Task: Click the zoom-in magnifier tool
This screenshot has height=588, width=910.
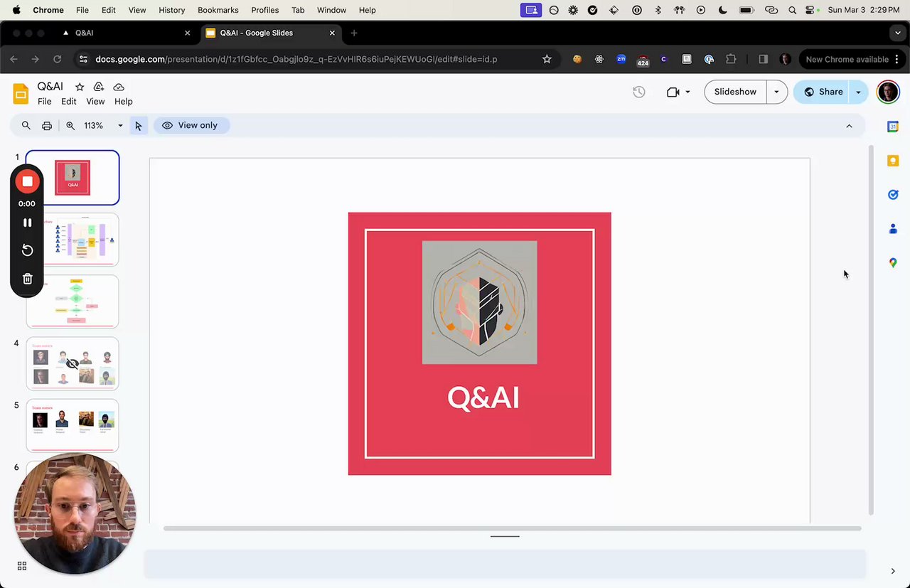Action: [70, 125]
